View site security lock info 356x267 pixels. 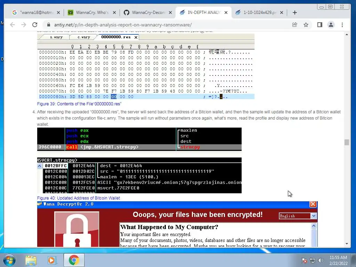[48, 25]
